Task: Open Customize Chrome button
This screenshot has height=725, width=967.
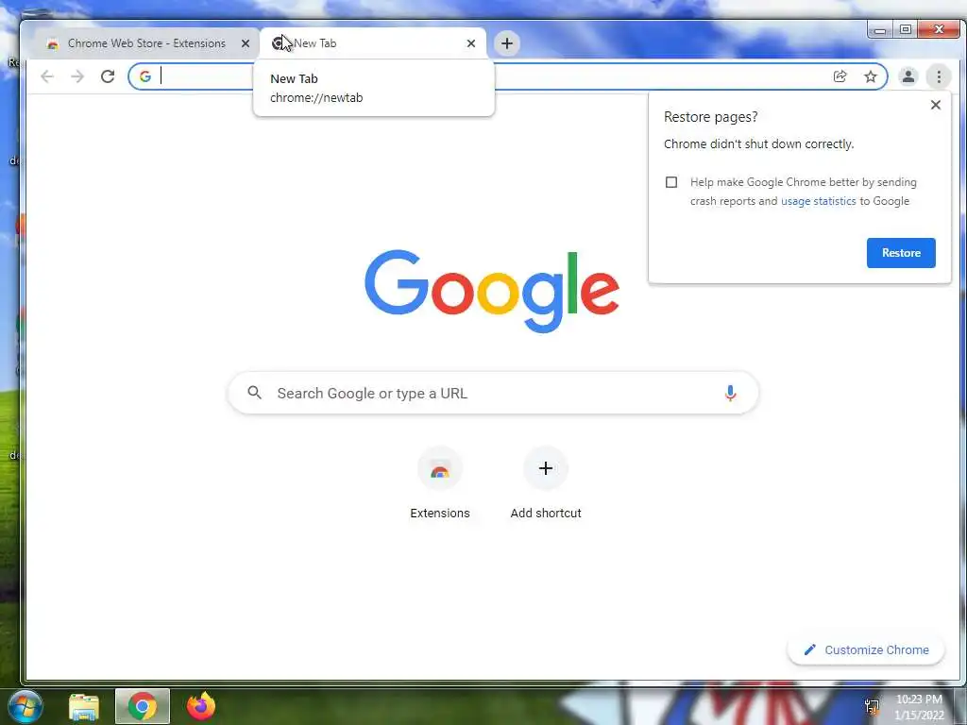Action: pyautogui.click(x=866, y=649)
